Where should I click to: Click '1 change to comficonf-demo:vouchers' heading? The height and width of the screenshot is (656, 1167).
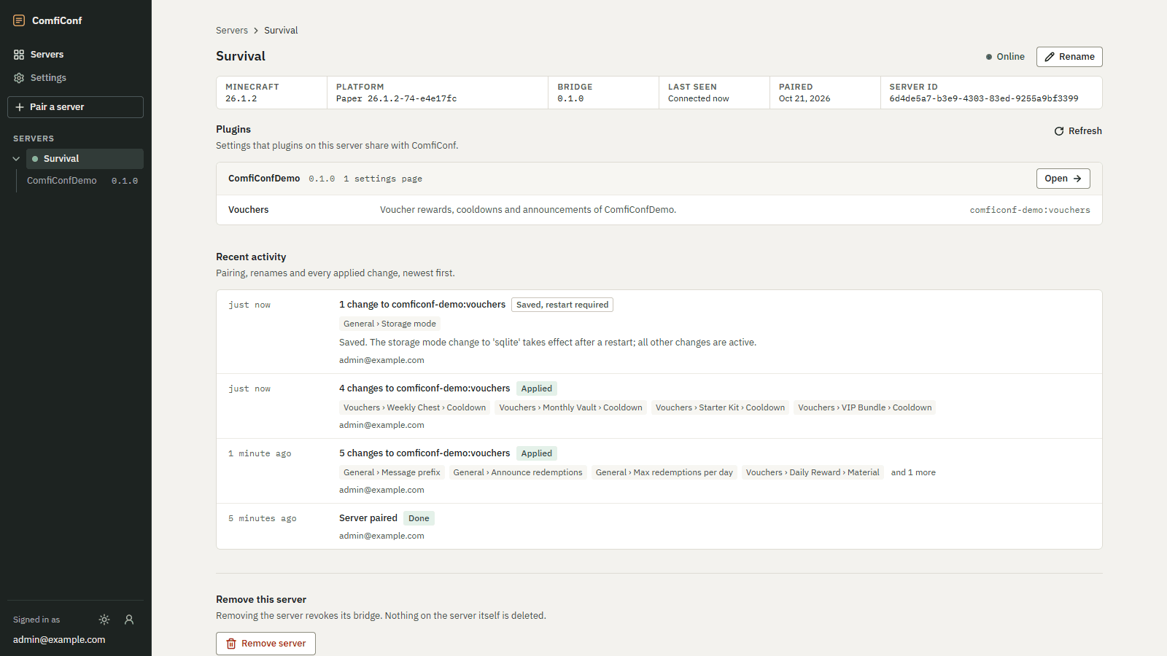[422, 305]
